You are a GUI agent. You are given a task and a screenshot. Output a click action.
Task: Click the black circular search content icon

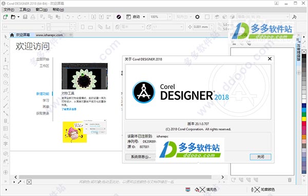tap(119, 17)
